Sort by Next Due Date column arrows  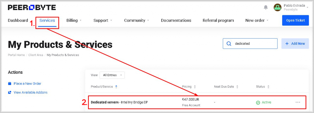(x=237, y=87)
